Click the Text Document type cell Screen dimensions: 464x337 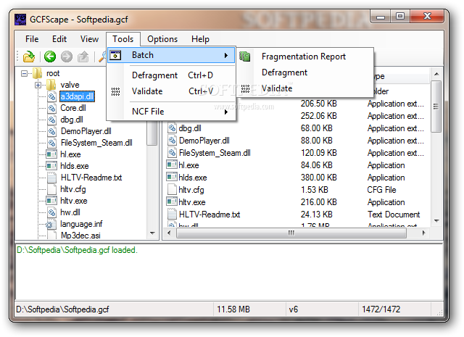pyautogui.click(x=394, y=215)
